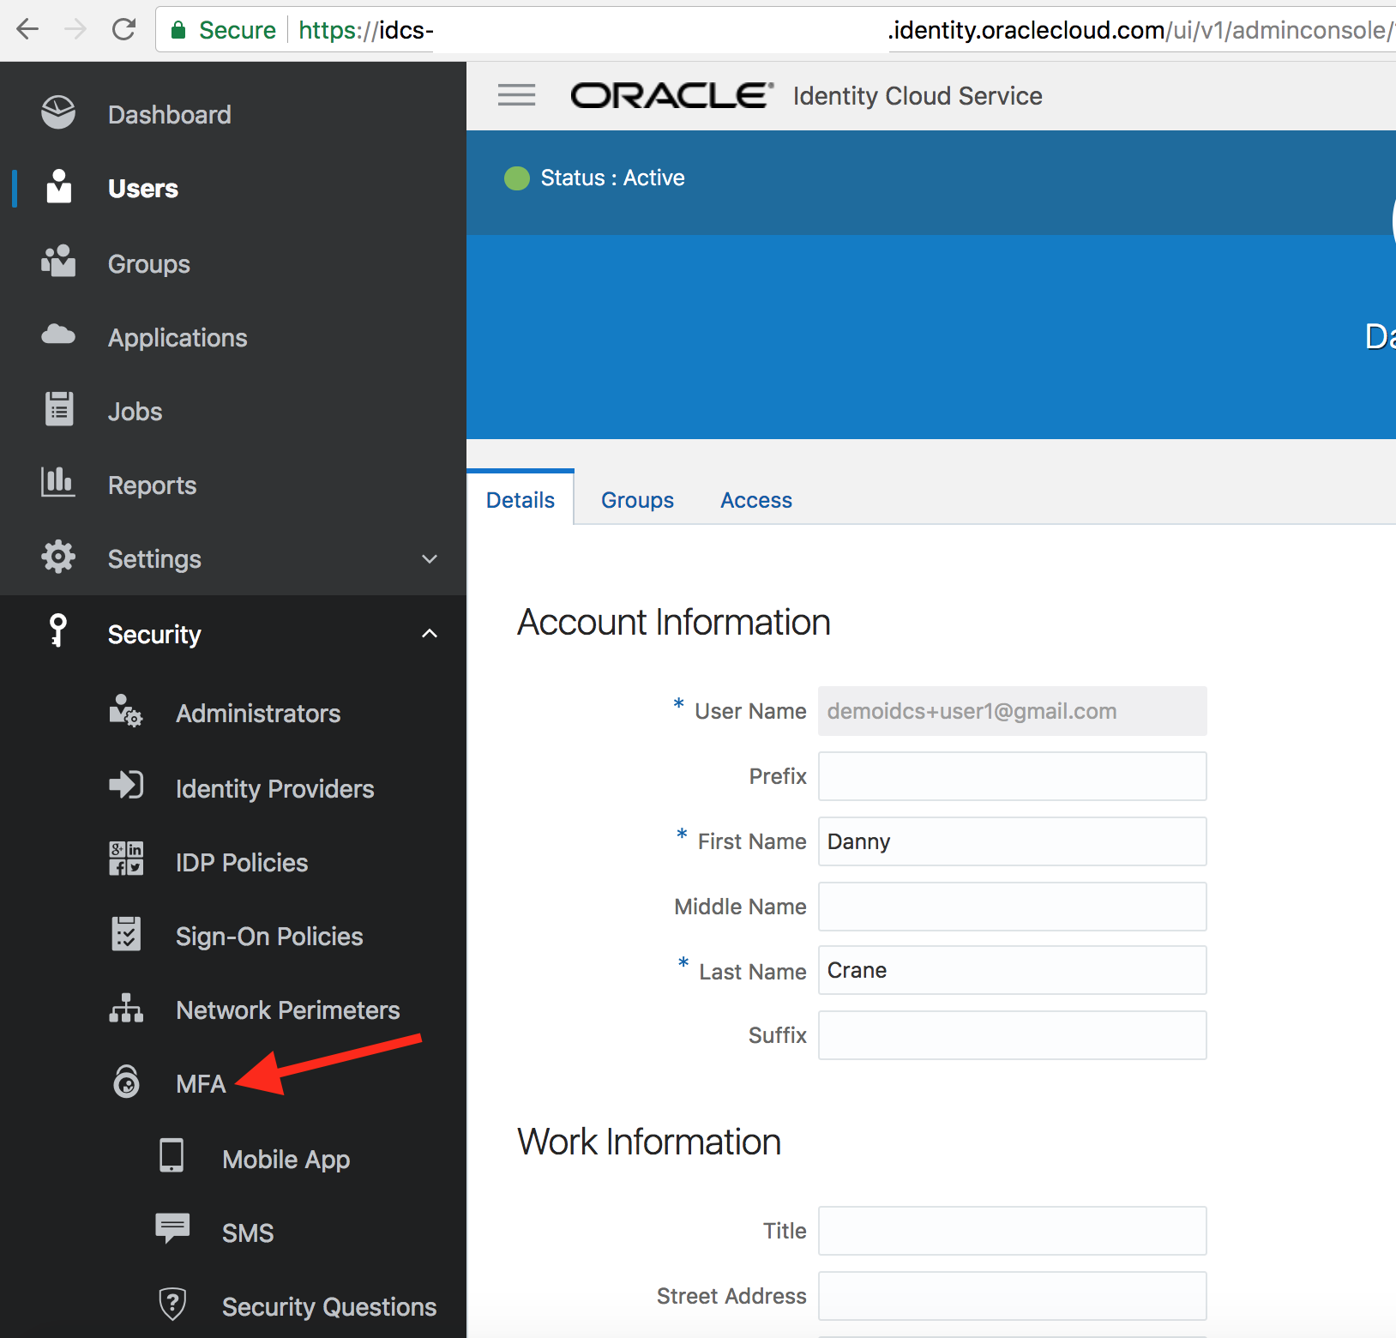Select the Applications cloud icon
Screen dimensions: 1396x1338
click(58, 334)
